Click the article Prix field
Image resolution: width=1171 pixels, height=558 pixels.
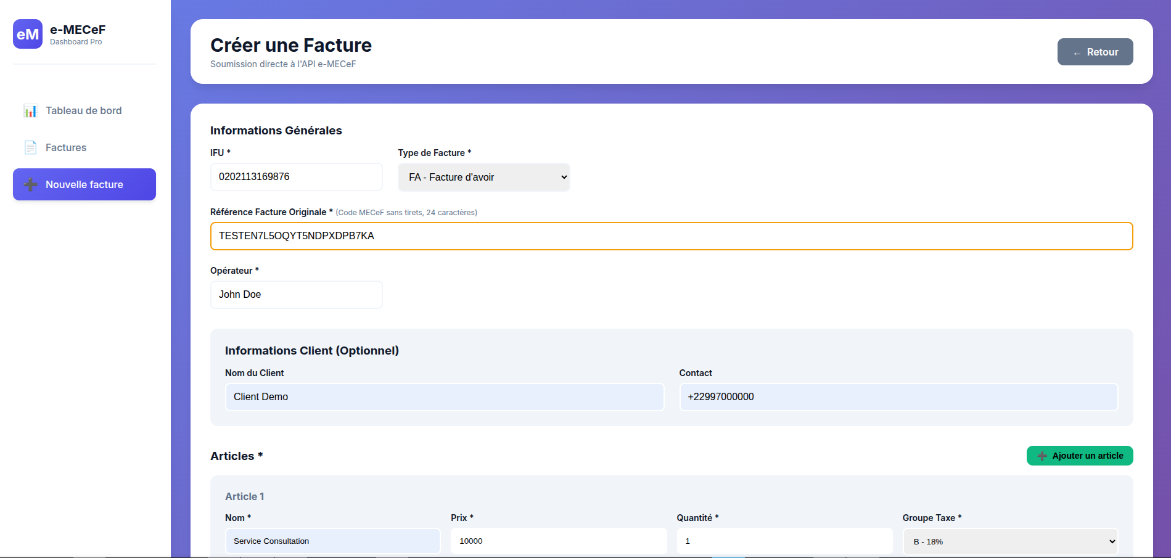[558, 541]
